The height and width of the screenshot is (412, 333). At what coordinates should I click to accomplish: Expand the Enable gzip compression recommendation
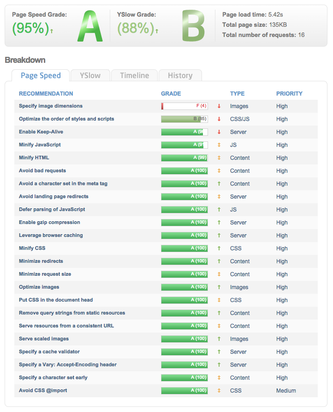[49, 223]
